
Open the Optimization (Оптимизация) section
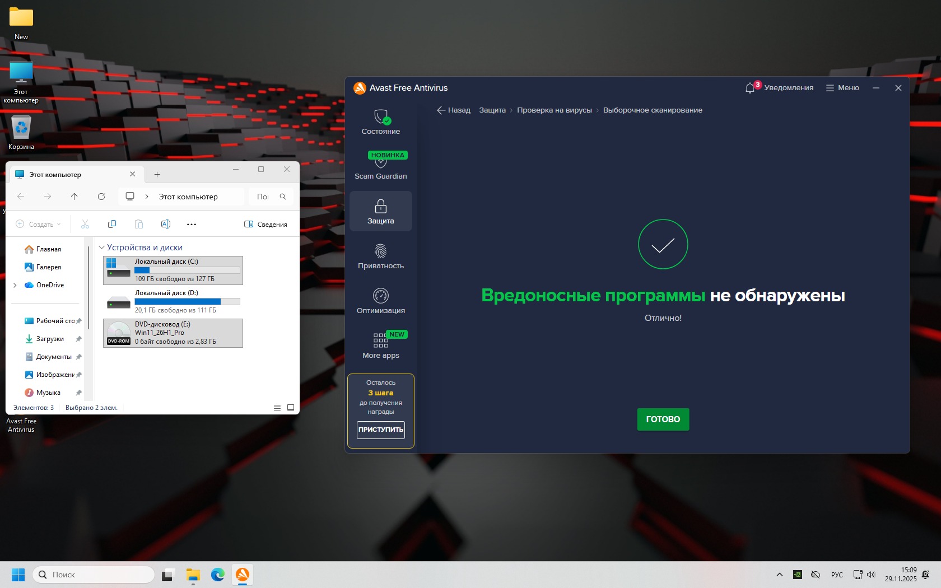point(380,301)
